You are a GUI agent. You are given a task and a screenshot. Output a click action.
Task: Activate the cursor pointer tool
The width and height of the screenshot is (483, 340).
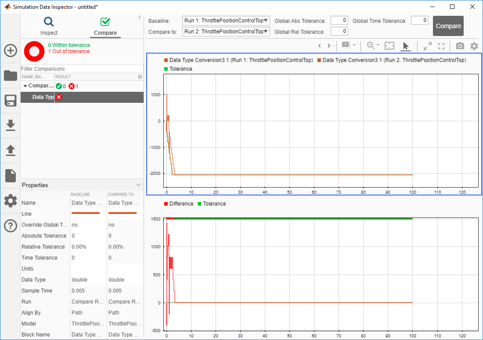pos(406,46)
